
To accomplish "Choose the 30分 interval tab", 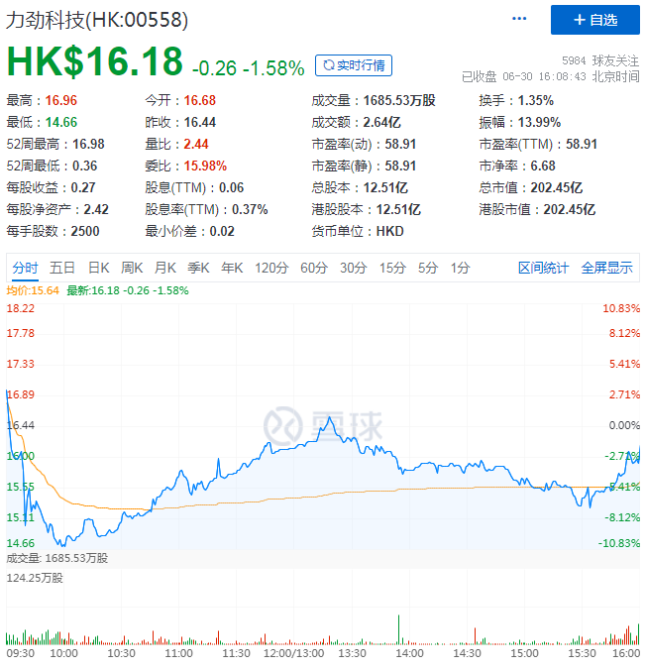I will point(353,268).
